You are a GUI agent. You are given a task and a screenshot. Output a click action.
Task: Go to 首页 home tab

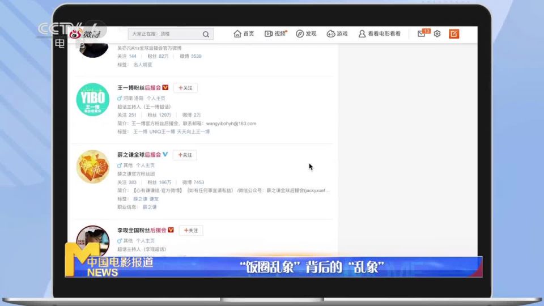(x=244, y=34)
